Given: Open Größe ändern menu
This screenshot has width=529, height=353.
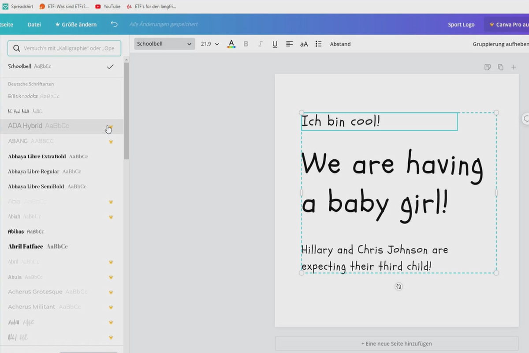Looking at the screenshot, I should tap(76, 24).
